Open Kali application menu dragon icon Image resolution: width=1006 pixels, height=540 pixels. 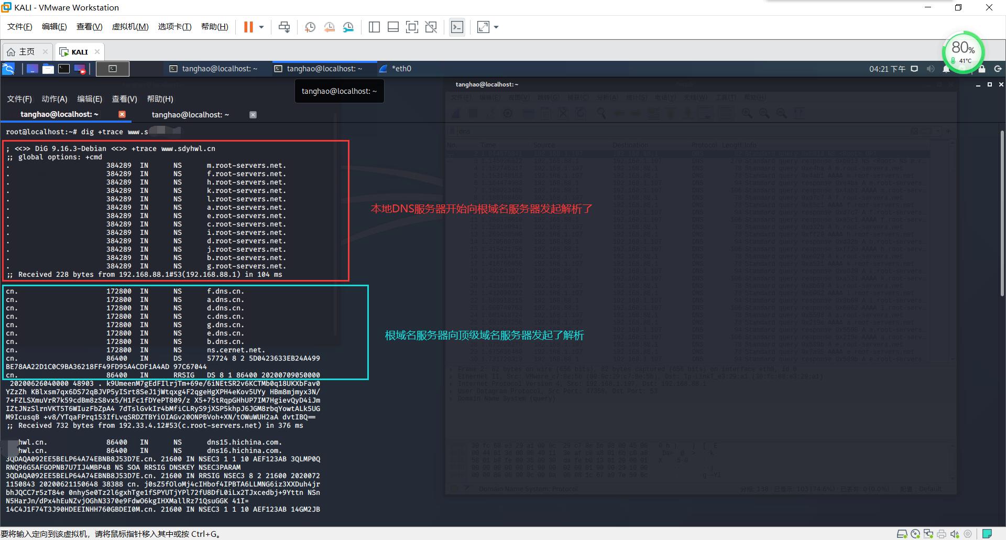pyautogui.click(x=9, y=69)
